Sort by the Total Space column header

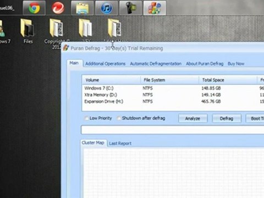click(x=228, y=80)
